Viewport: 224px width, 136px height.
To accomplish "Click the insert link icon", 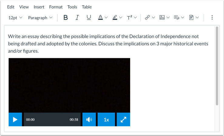I will pyautogui.click(x=147, y=17).
